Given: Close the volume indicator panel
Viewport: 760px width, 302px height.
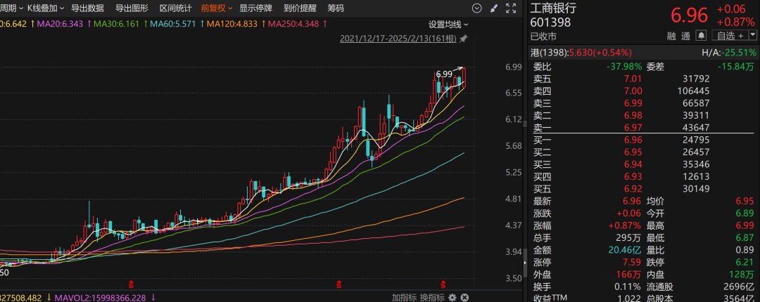Looking at the screenshot, I should click(464, 296).
